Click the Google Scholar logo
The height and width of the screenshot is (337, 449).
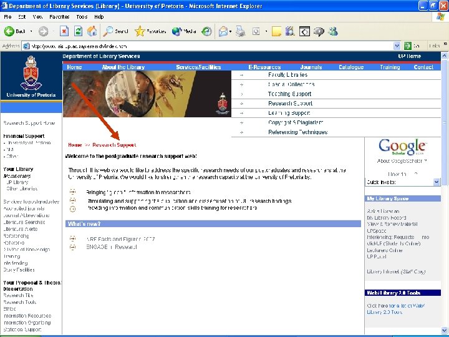tap(402, 147)
